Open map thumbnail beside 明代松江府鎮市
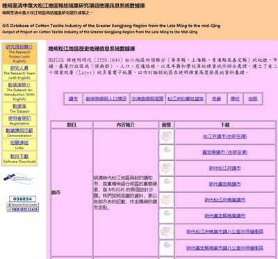The height and width of the screenshot is (259, 278). (167, 168)
